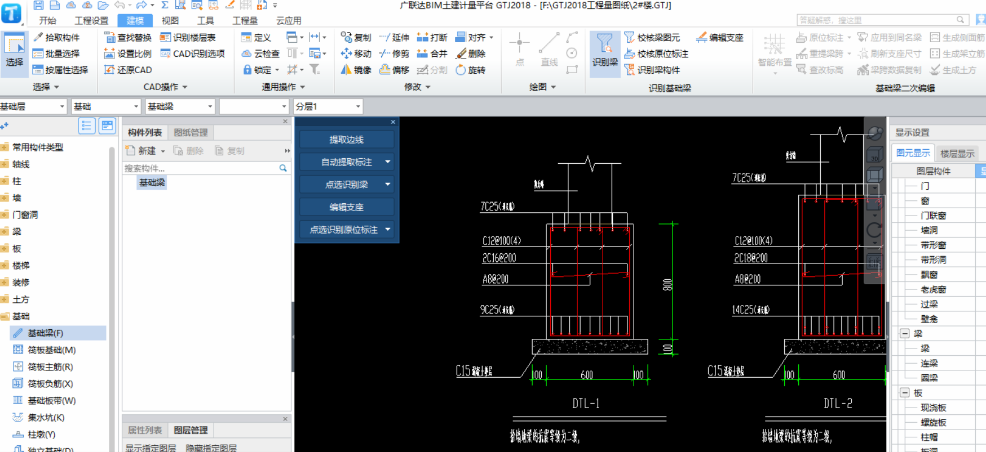Click 显示指定图层 option
This screenshot has width=986, height=452.
pyautogui.click(x=151, y=448)
